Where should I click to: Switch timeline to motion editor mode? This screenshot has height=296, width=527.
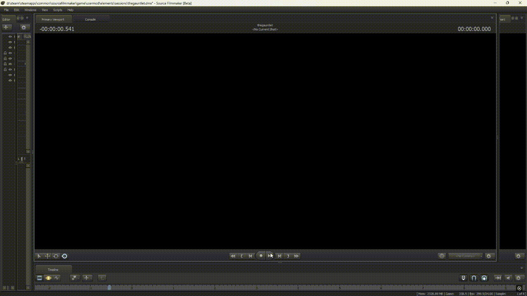48,278
